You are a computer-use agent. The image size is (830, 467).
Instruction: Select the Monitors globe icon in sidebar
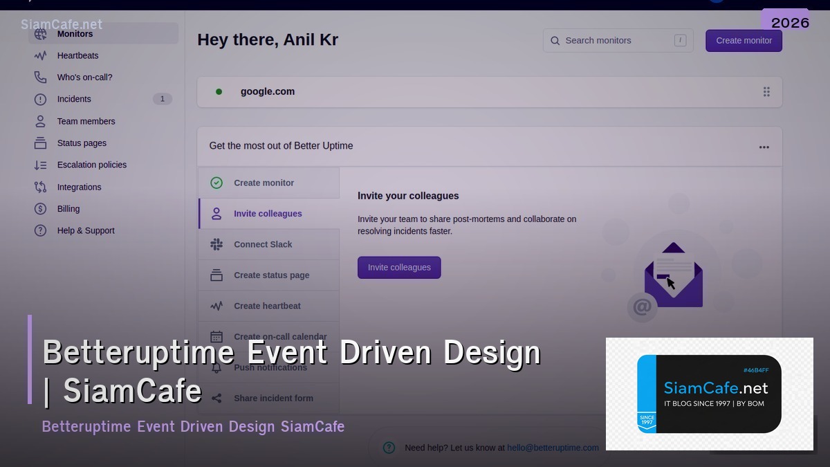pos(41,33)
